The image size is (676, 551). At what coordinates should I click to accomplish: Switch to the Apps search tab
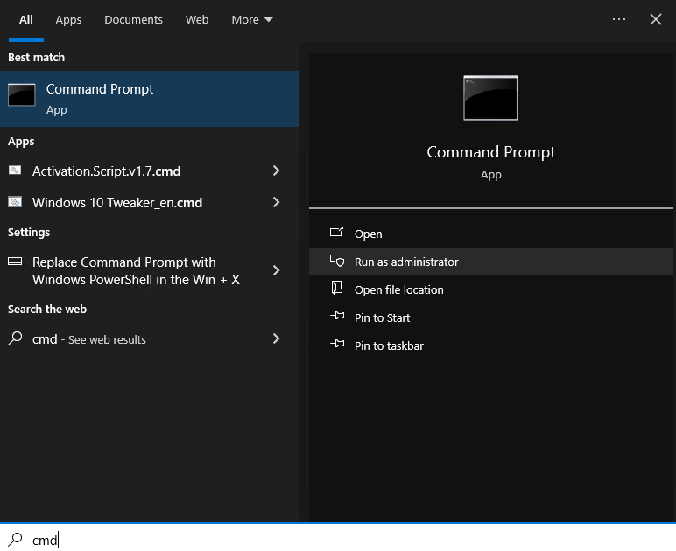coord(68,20)
